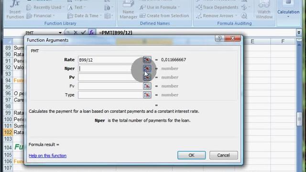Select row 89 header
This screenshot has height=172, width=306.
(8, 48)
